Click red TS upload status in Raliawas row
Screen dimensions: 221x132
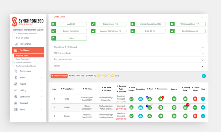pos(195,116)
